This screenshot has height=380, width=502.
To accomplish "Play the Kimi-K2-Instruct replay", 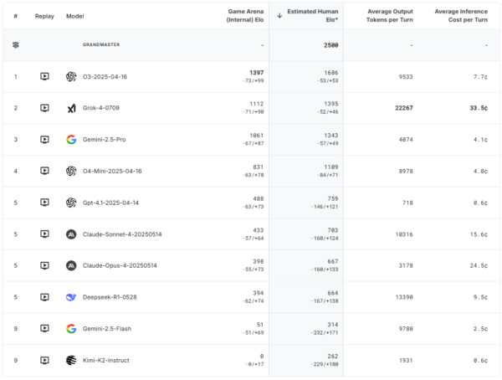I will coord(44,360).
